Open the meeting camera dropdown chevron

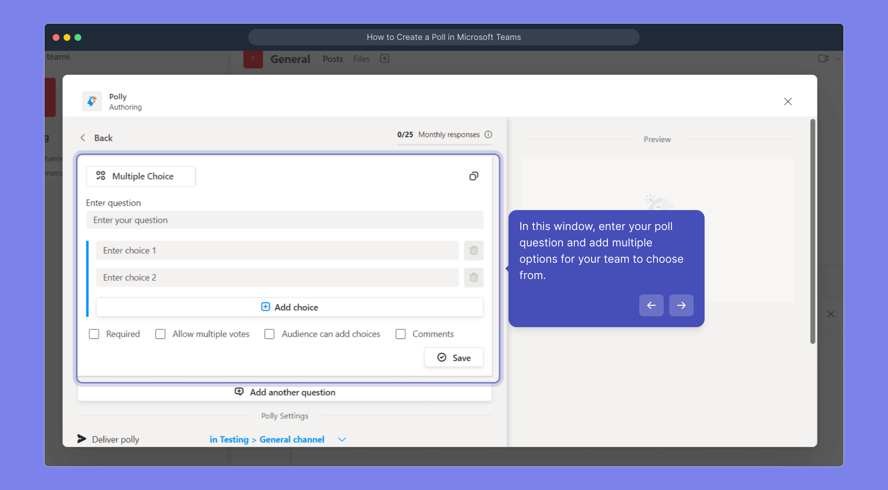[x=838, y=59]
